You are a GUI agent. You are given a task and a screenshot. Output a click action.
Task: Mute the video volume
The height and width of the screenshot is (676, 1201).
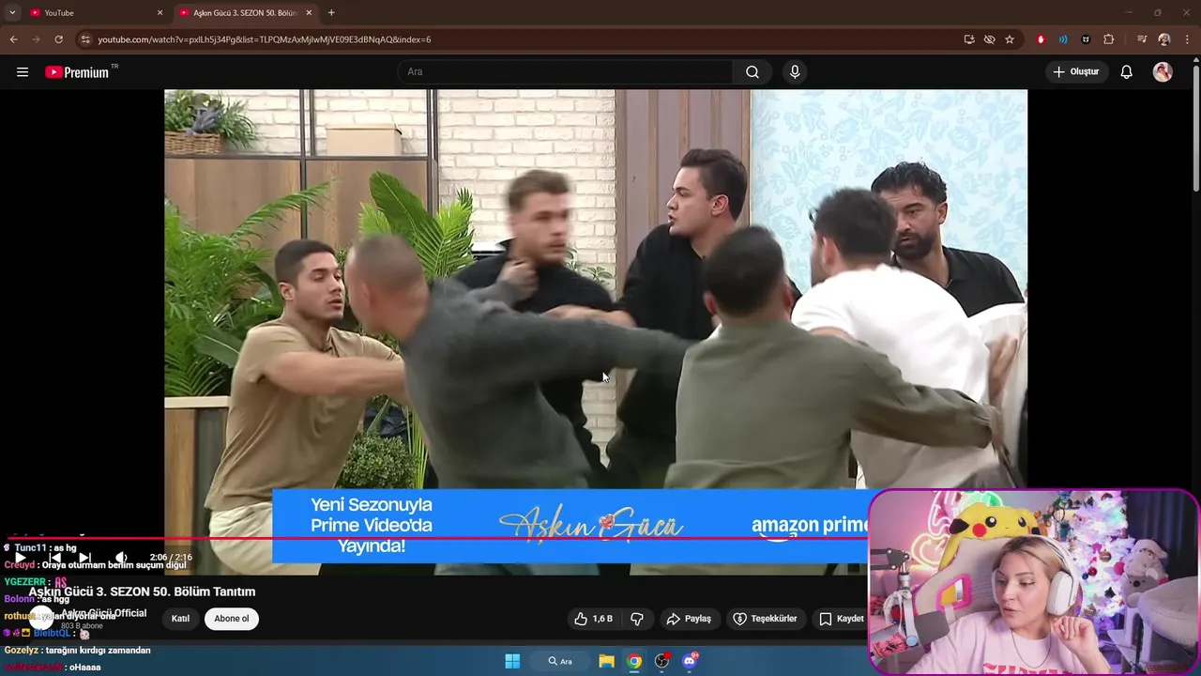121,558
